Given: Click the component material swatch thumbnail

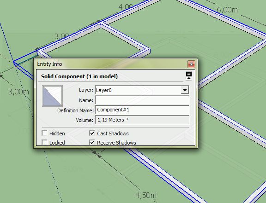Looking at the screenshot, I should point(52,96).
